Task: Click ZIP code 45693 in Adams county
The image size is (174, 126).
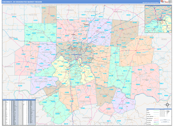Action: tap(138, 84)
